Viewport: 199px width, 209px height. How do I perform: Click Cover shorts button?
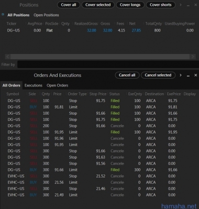tap(161, 5)
